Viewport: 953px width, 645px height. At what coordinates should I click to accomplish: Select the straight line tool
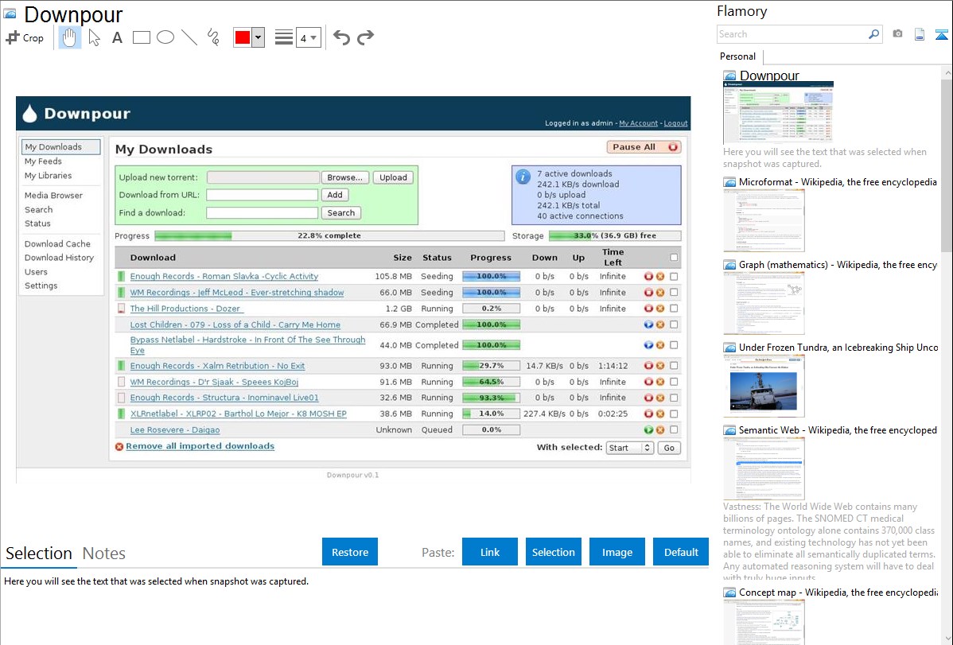189,37
